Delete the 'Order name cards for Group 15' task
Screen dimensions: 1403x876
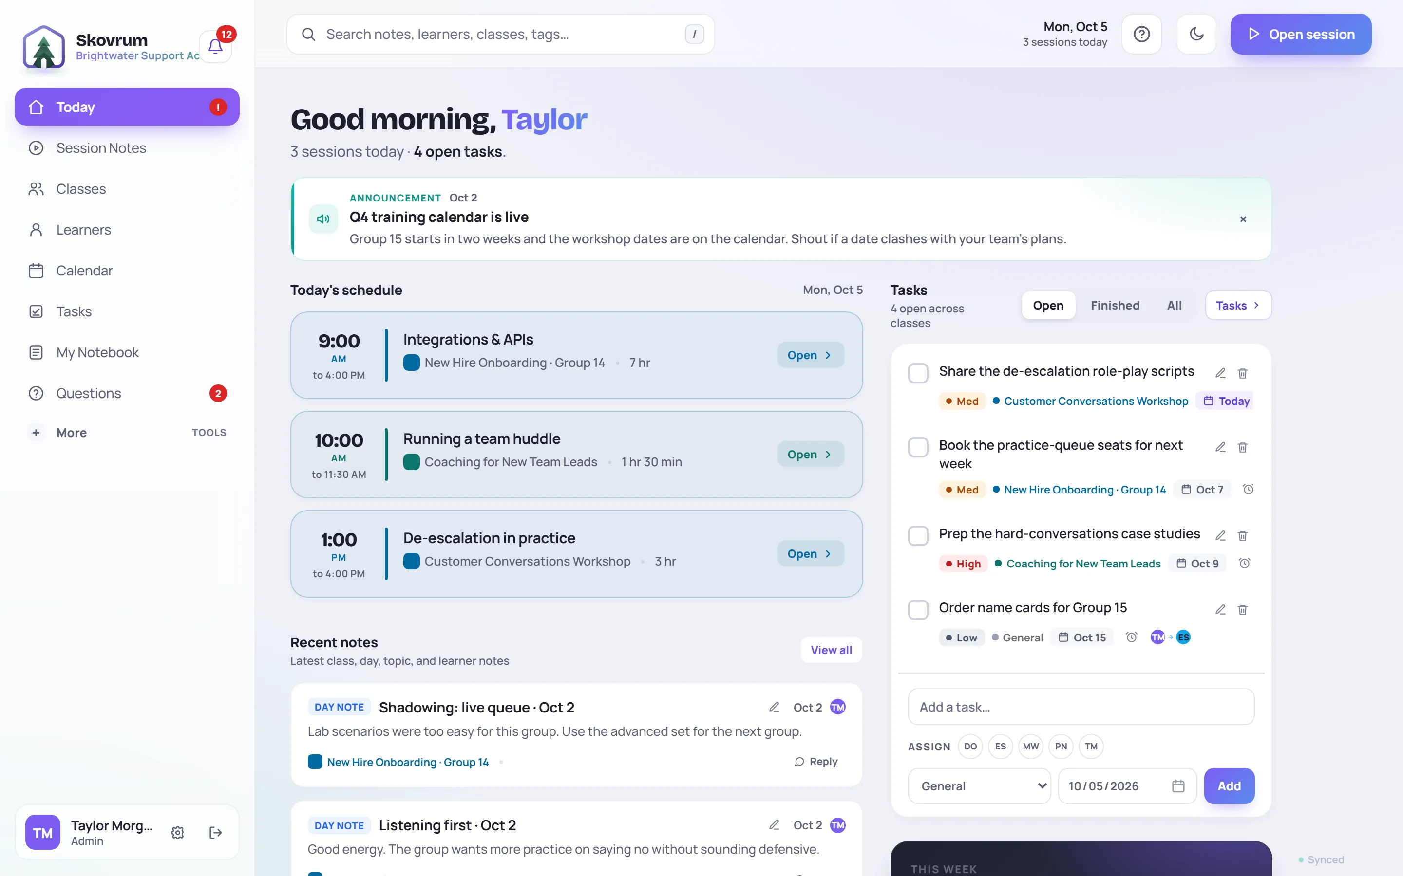tap(1242, 609)
